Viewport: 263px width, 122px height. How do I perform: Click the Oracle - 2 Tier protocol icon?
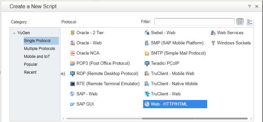pos(72,33)
